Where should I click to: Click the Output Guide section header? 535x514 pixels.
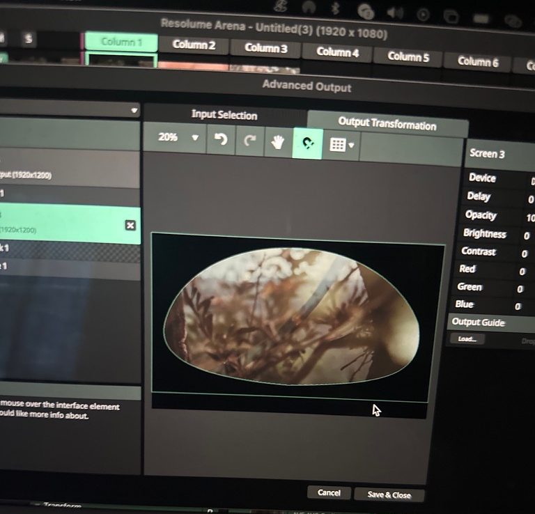coord(491,322)
